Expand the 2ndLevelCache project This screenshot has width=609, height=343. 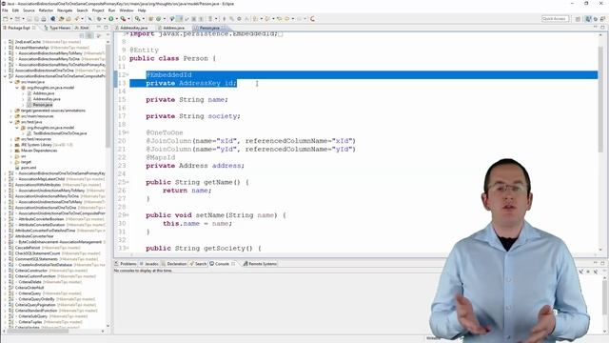point(5,42)
